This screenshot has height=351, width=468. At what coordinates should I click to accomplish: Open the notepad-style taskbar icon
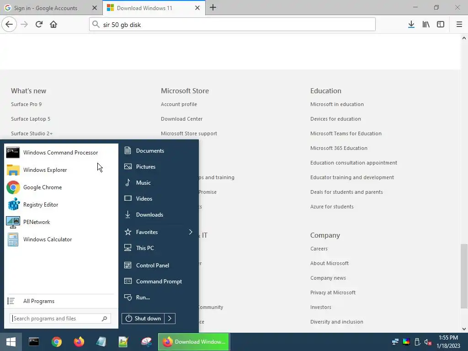tap(101, 342)
